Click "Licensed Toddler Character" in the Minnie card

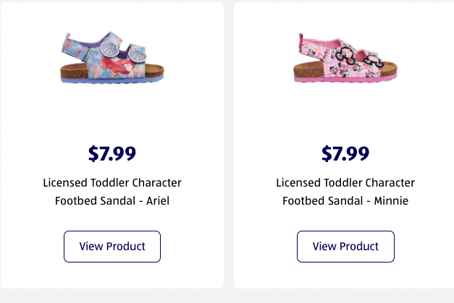(x=345, y=182)
